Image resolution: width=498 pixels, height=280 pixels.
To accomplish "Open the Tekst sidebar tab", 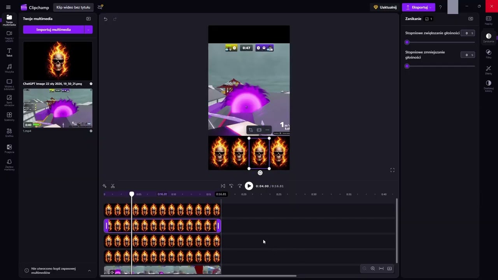I will pyautogui.click(x=9, y=52).
